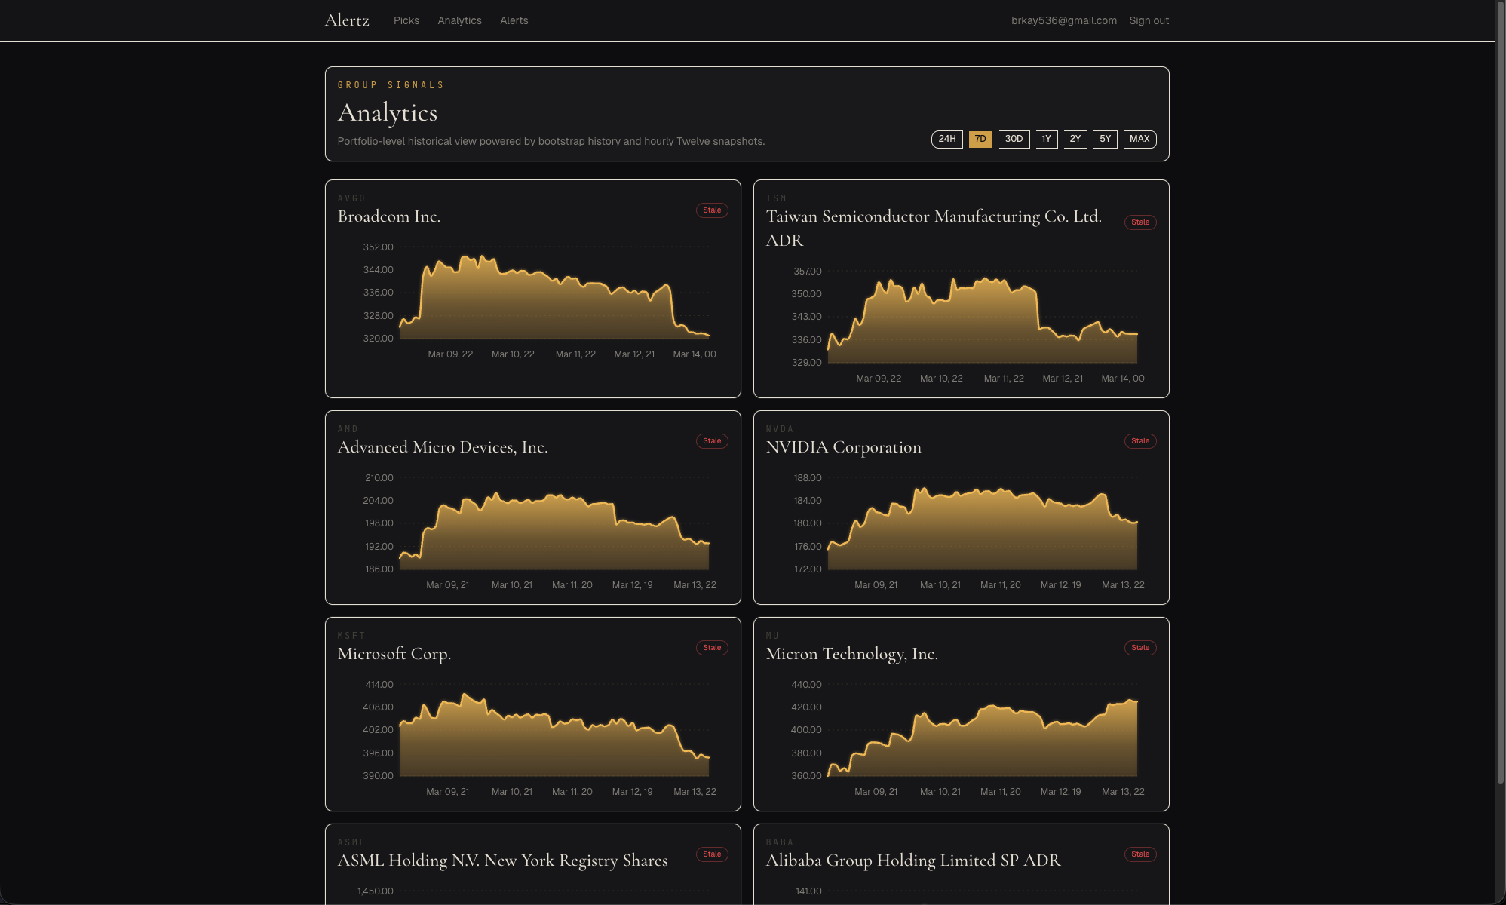The height and width of the screenshot is (905, 1506).
Task: Navigate to the Analytics tab
Action: (459, 20)
